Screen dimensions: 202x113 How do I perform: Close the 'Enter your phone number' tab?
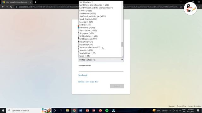tap(30, 2)
